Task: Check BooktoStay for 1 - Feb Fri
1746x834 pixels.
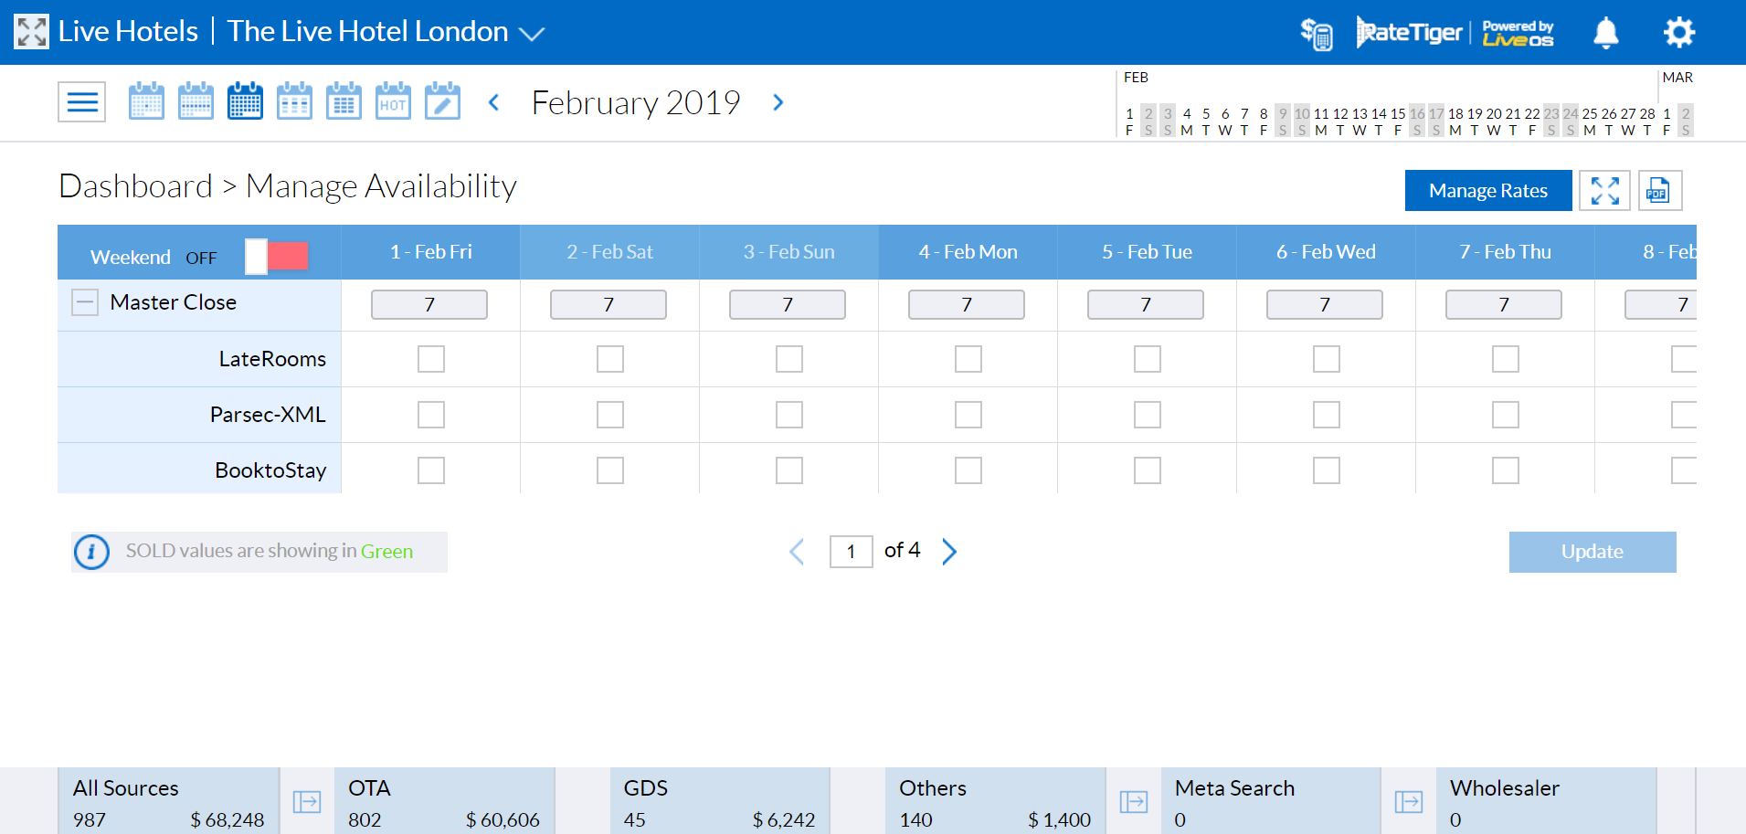Action: point(431,470)
